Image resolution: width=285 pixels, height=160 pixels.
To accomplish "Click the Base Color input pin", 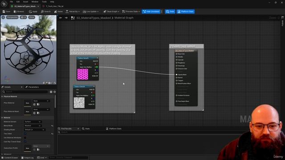I will (x=176, y=54).
